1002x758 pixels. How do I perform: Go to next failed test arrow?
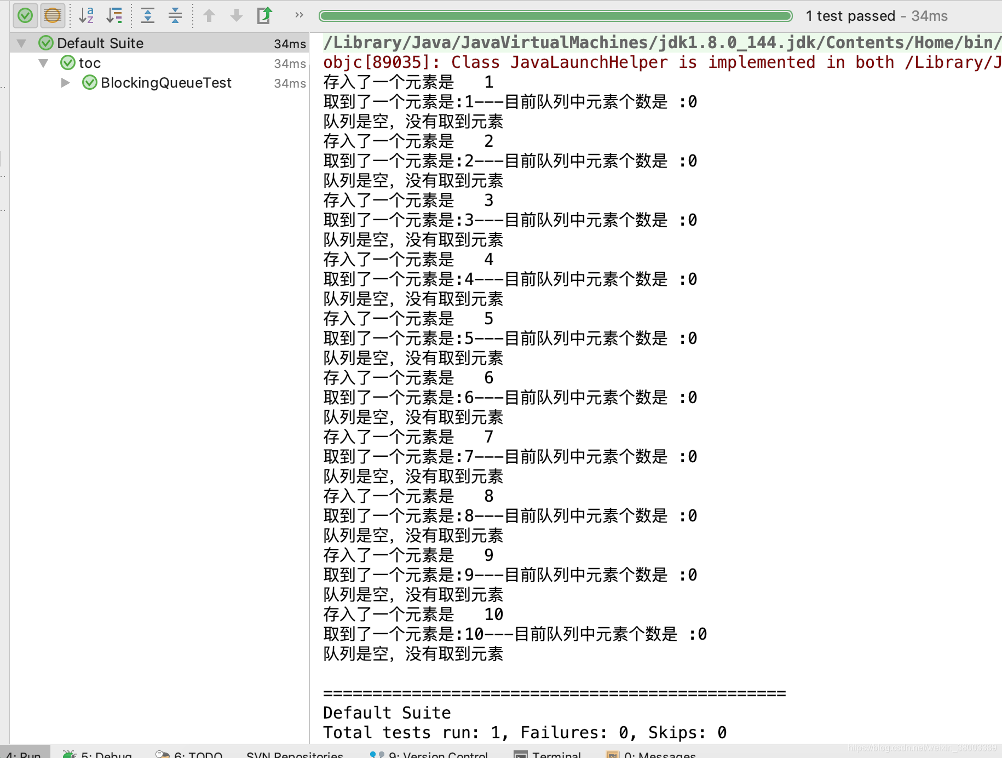coord(237,15)
